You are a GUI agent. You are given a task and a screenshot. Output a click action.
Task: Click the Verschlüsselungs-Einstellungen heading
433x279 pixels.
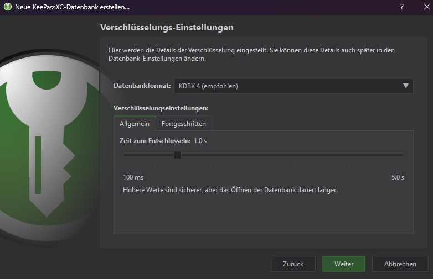(167, 27)
